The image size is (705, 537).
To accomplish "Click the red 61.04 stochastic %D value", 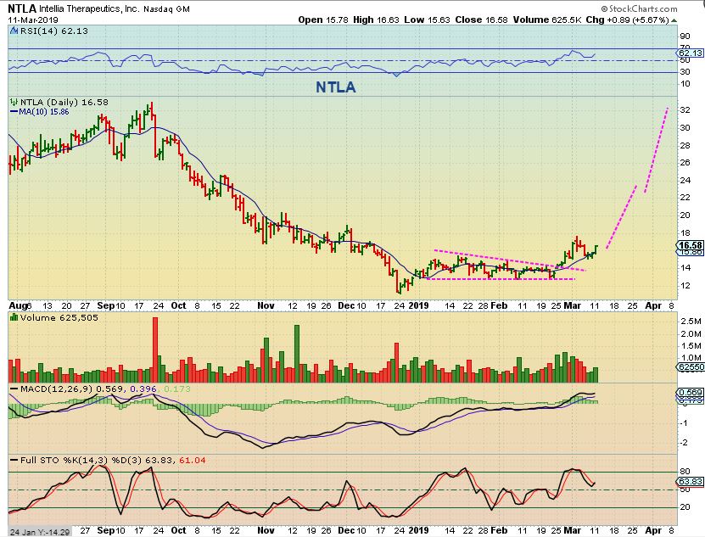I will point(193,461).
